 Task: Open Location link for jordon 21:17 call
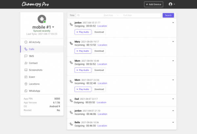point(102,26)
